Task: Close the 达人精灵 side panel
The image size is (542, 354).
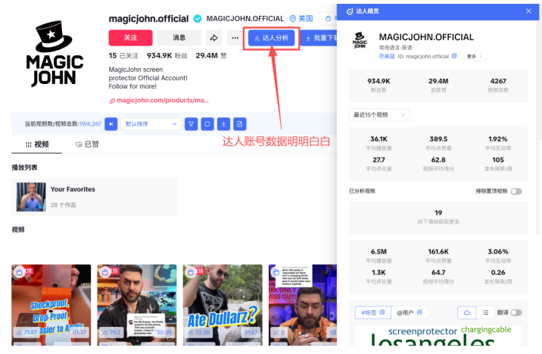Action: [x=528, y=11]
